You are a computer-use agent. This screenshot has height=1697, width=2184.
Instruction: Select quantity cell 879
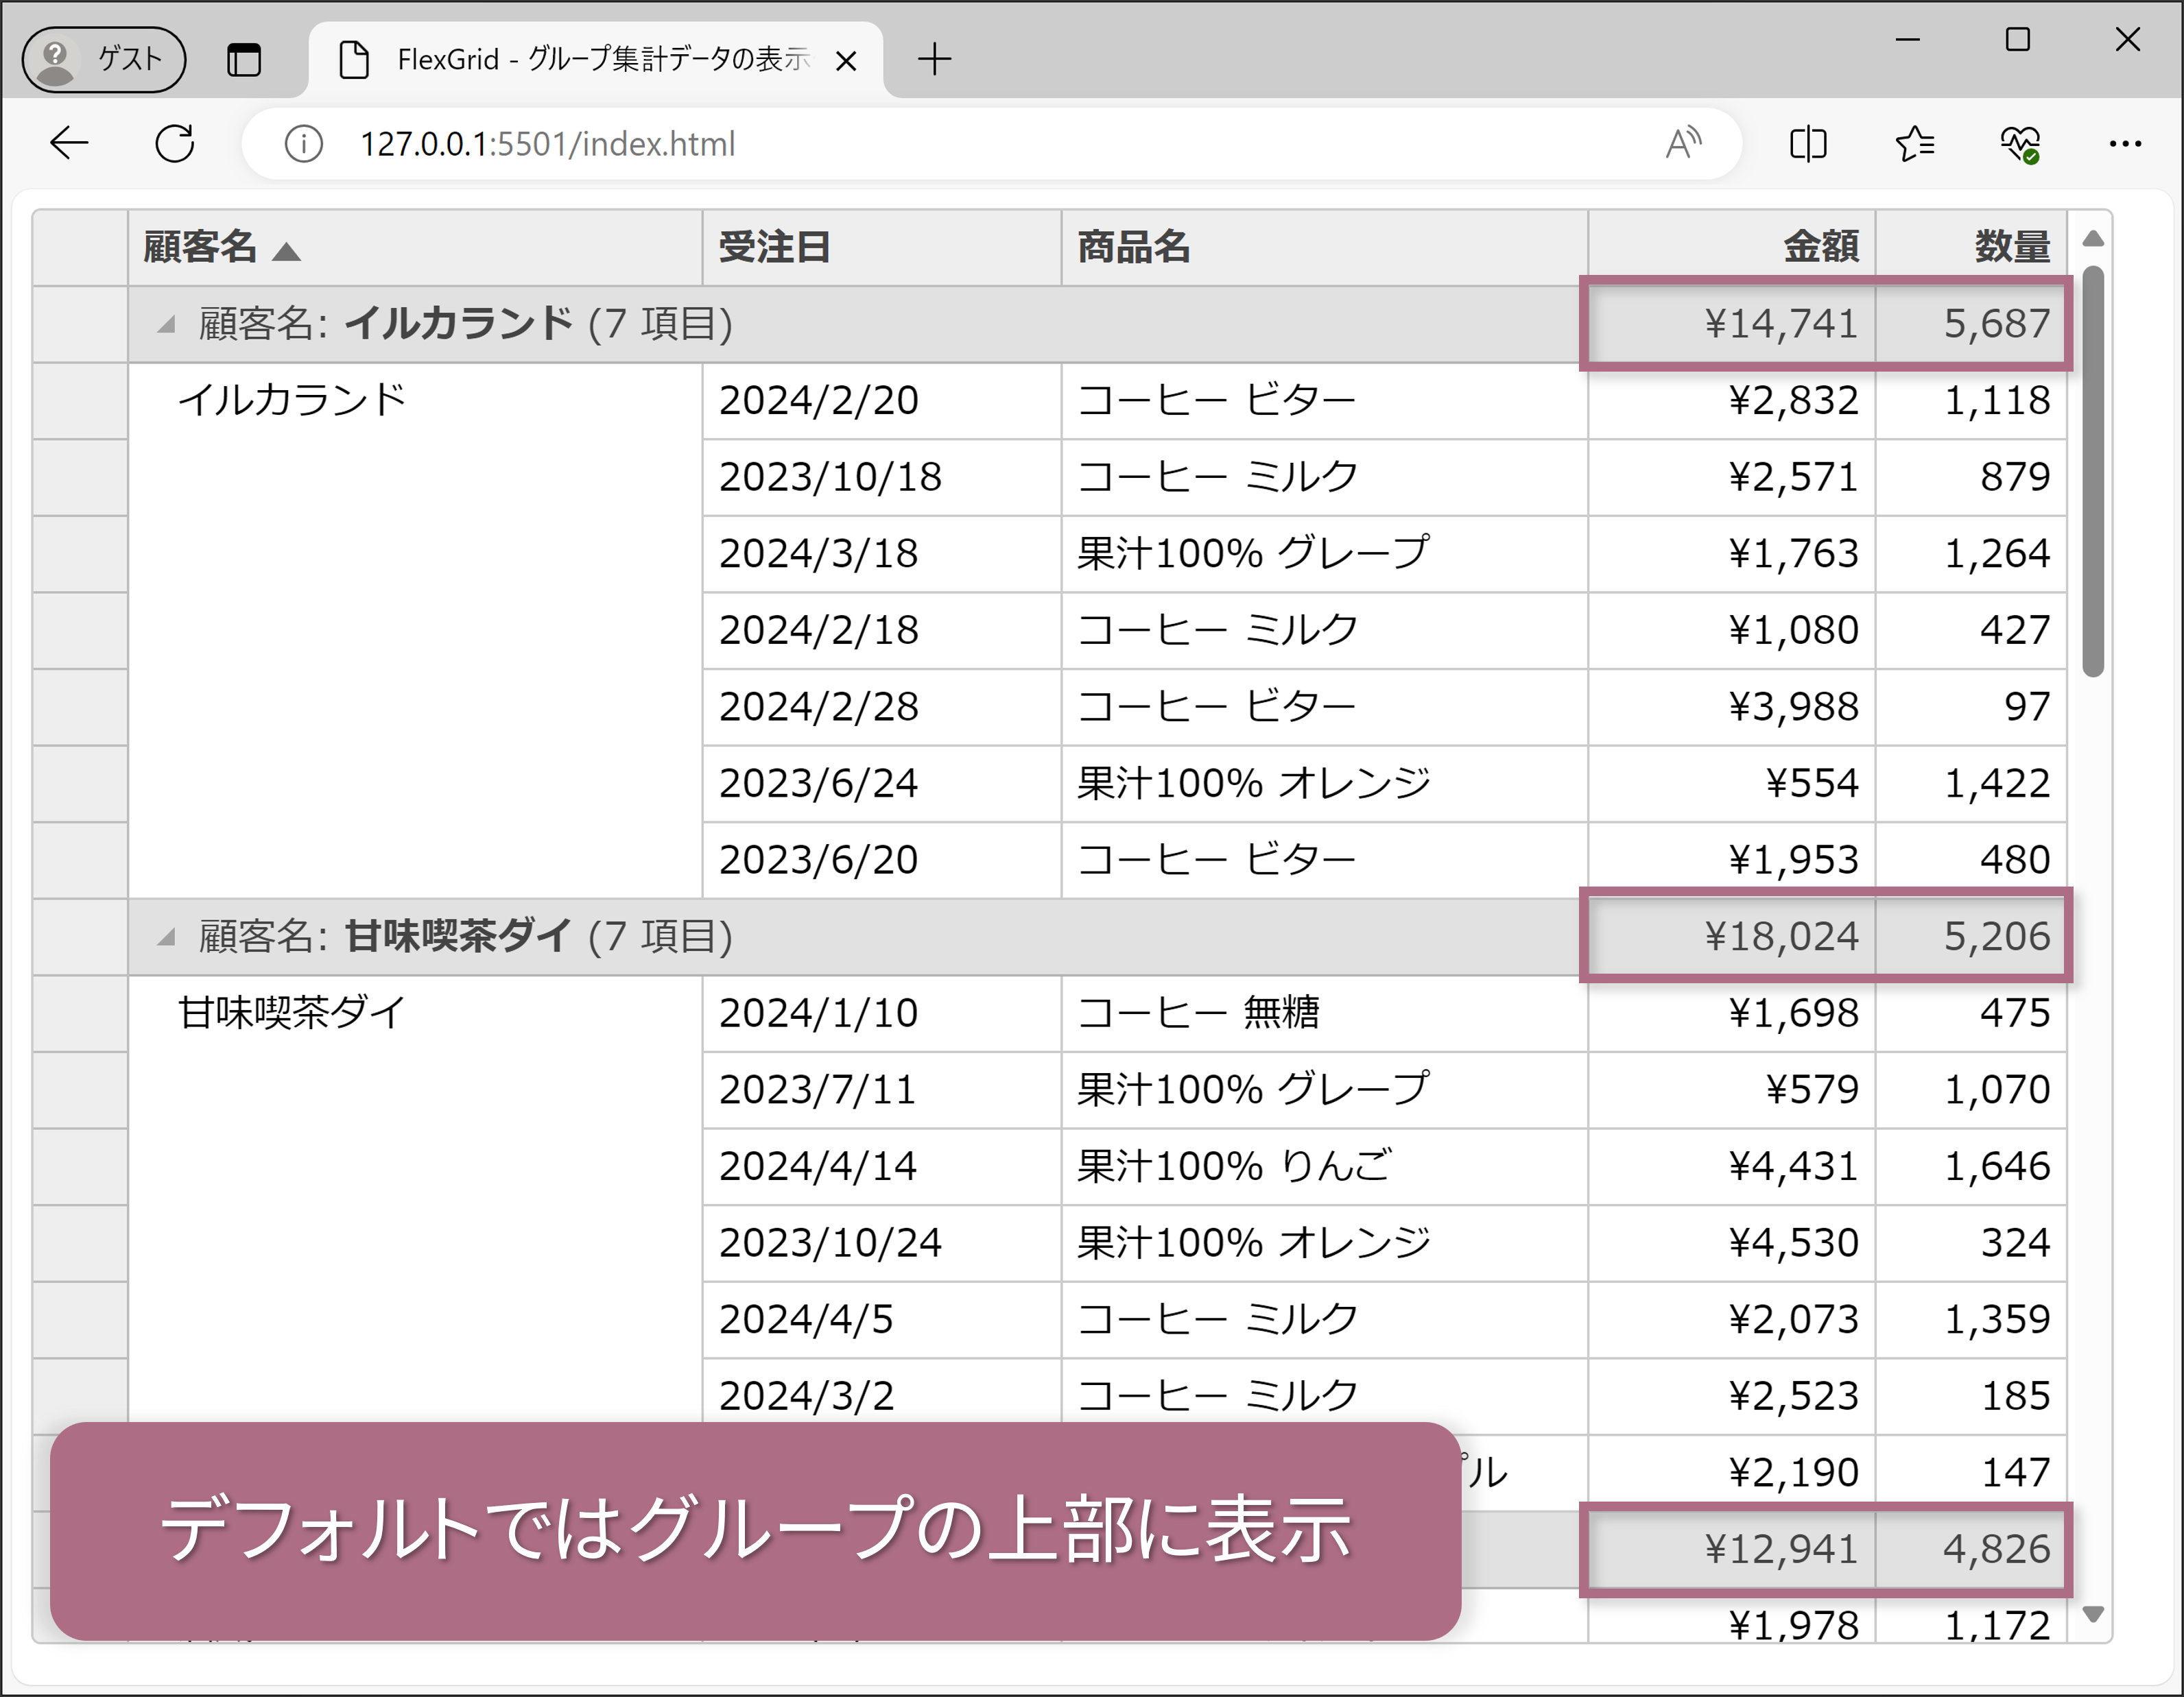pos(1971,478)
